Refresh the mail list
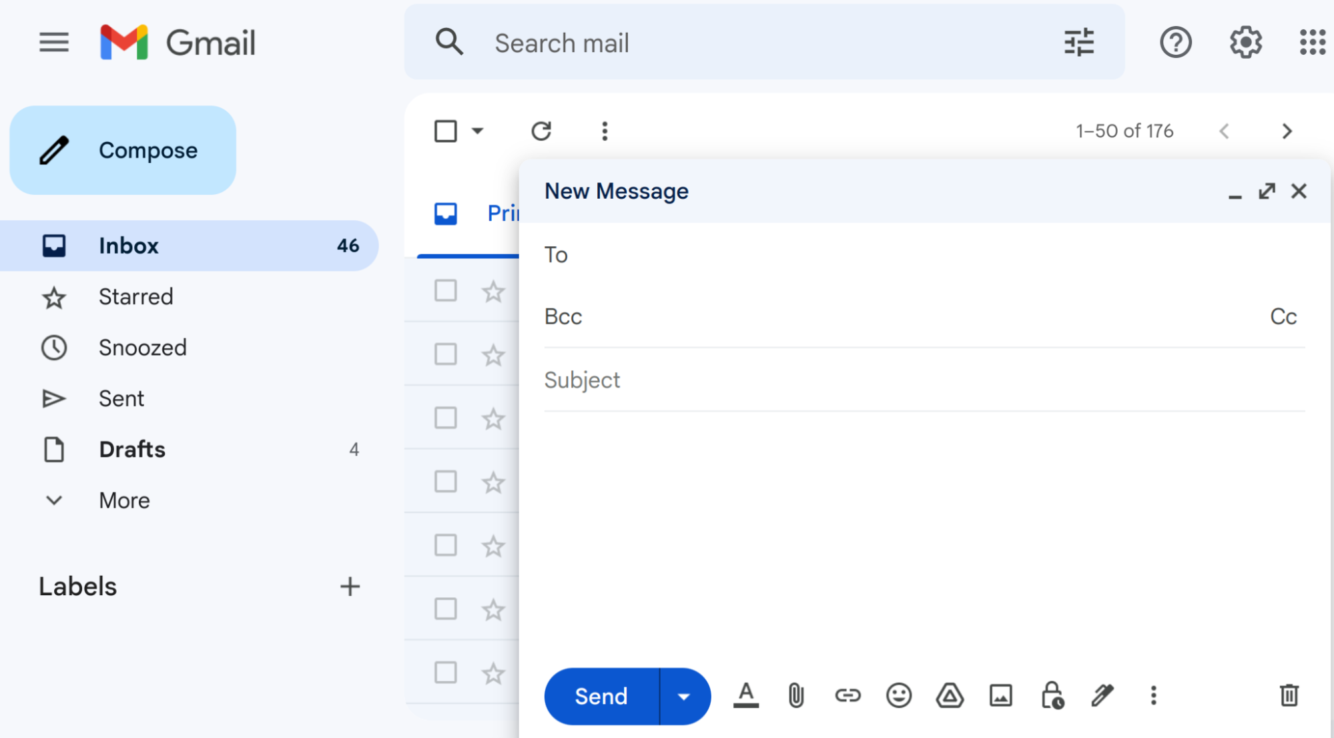This screenshot has width=1334, height=738. pyautogui.click(x=541, y=131)
